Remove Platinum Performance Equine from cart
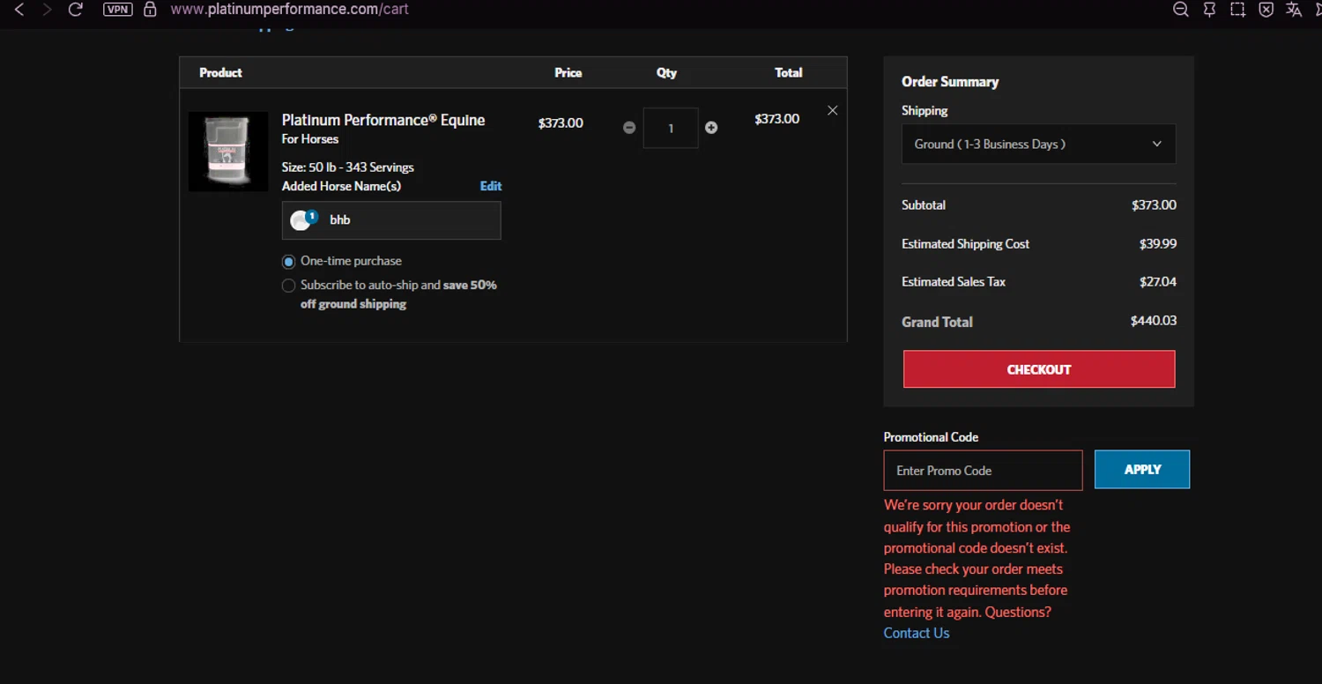Image resolution: width=1322 pixels, height=684 pixels. (x=832, y=110)
